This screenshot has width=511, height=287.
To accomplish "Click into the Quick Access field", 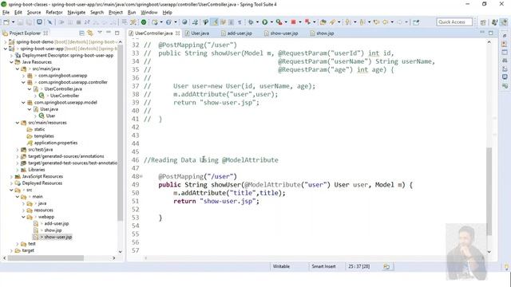I will pos(454,22).
